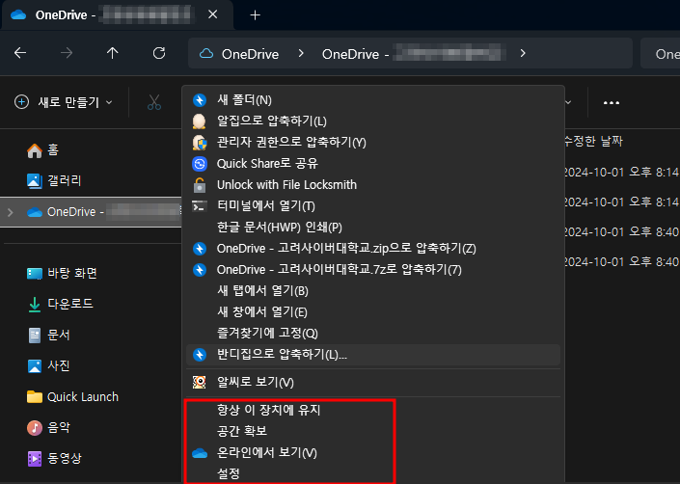
Task: Open 설정 from the context menu
Action: click(x=373, y=473)
